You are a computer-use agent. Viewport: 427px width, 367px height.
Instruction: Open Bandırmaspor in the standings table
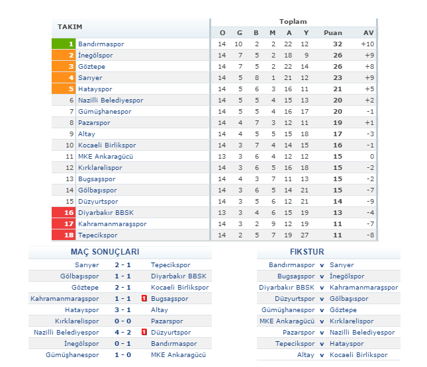tap(101, 44)
